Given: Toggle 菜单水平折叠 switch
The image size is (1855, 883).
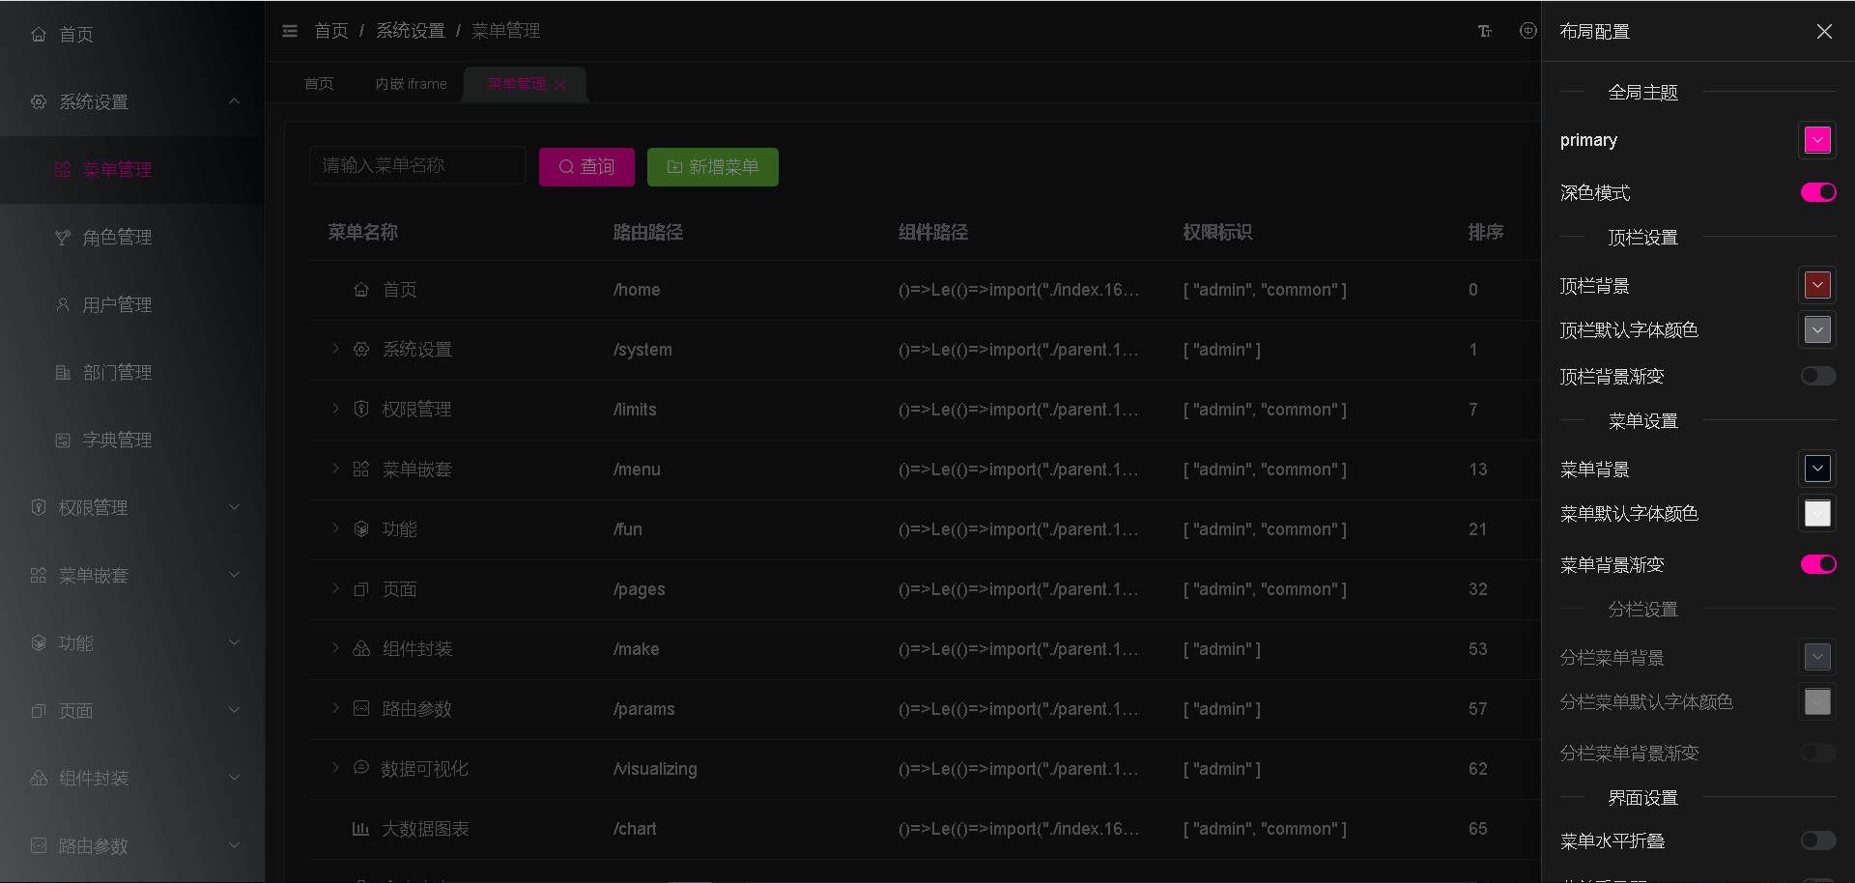Looking at the screenshot, I should [x=1818, y=840].
